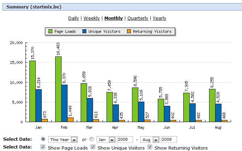Click the Unique Visitors legend label
The image size is (242, 151).
point(104,31)
